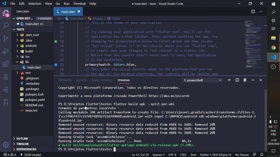Expand the .dart_tool folder

(x=17, y=35)
